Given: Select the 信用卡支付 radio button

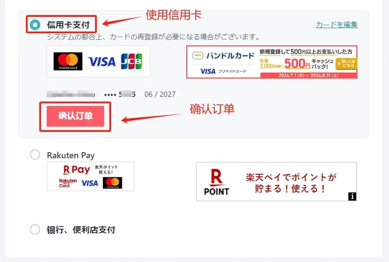Looking at the screenshot, I should [x=35, y=25].
